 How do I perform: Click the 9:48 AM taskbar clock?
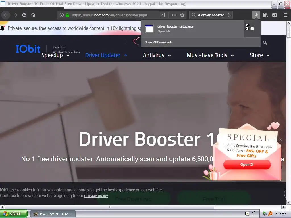280,214
